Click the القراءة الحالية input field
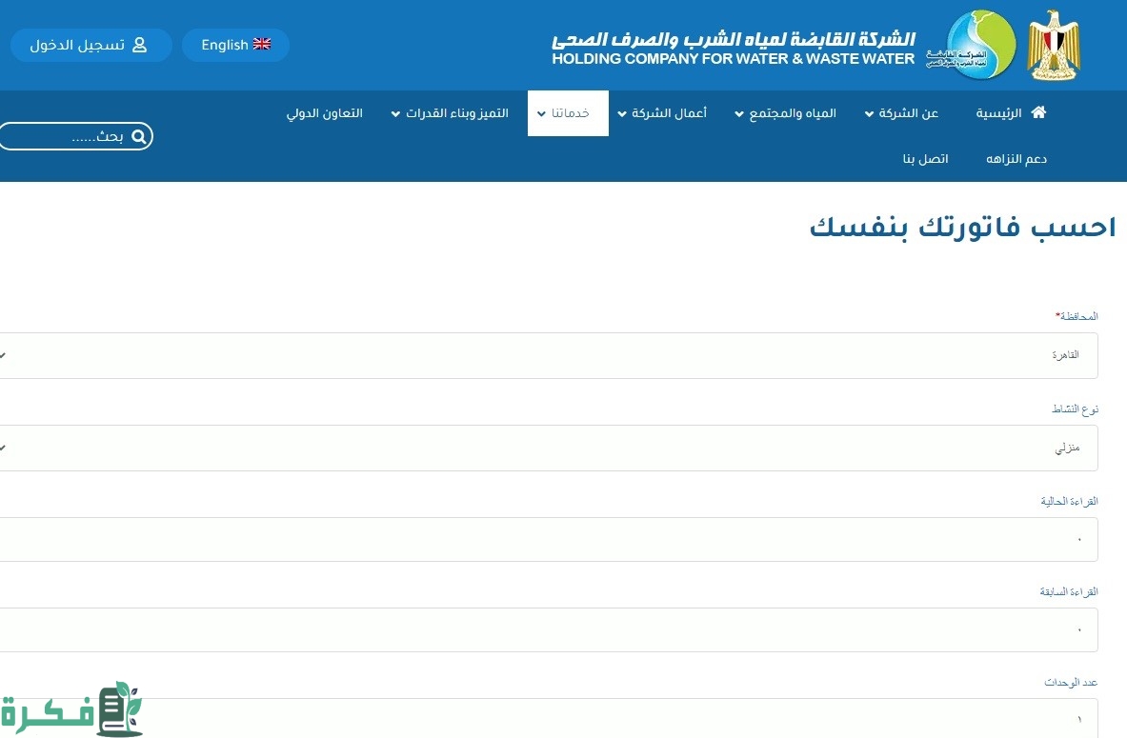The width and height of the screenshot is (1127, 738). tap(548, 540)
